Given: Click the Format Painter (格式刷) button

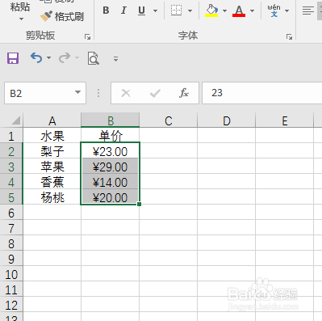Looking at the screenshot, I should point(62,17).
